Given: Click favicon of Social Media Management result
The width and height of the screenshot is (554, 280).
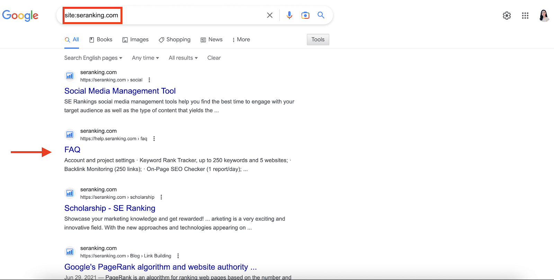Looking at the screenshot, I should pos(70,76).
